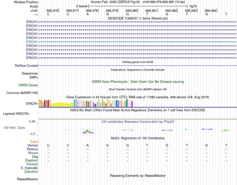The image size is (237, 185).
Task: Select the Elephant alignment row label
Action: coord(31,160)
